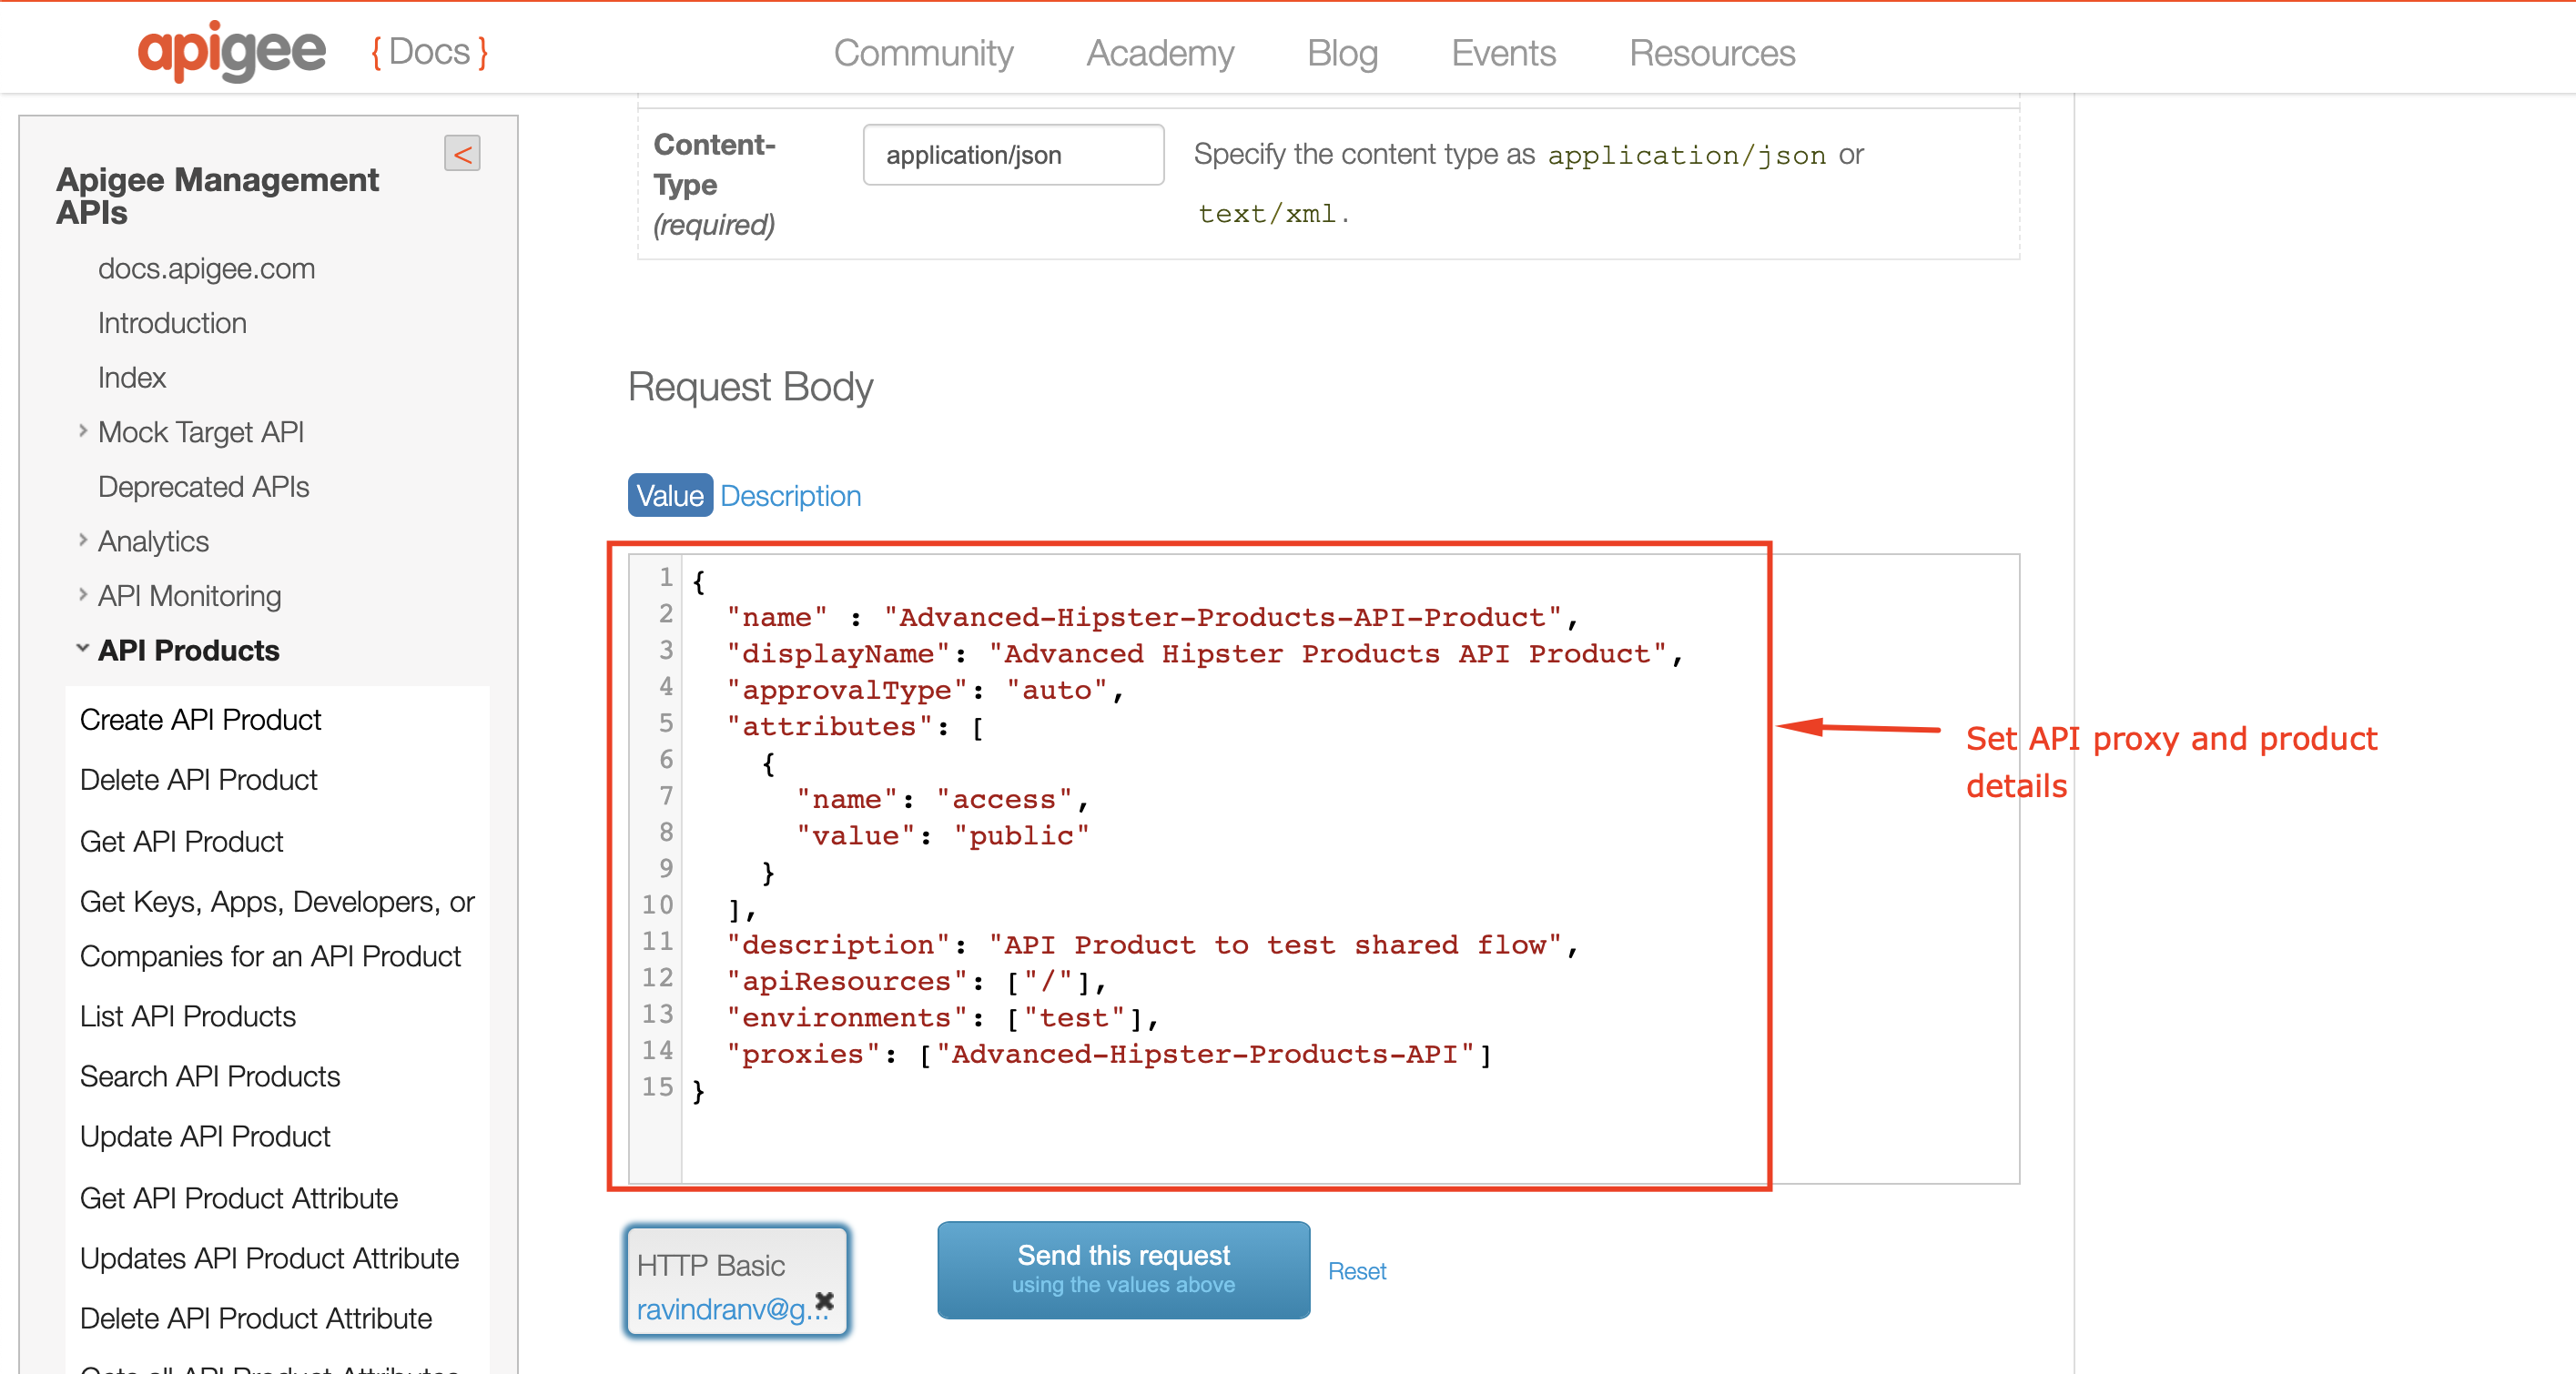The image size is (2576, 1374).
Task: Click the "description" line in the editor
Action: (1152, 945)
